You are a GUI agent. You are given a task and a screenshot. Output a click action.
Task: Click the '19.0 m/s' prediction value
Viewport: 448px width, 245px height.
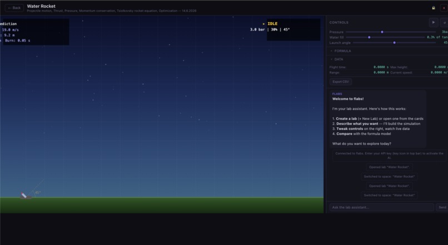tap(11, 29)
